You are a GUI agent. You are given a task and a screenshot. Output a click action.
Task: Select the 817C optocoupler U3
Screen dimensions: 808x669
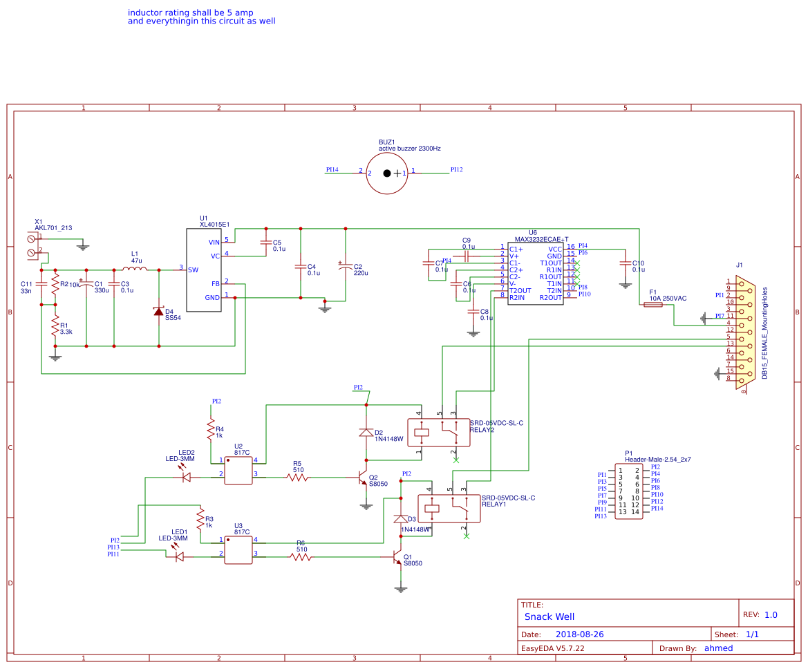[238, 547]
